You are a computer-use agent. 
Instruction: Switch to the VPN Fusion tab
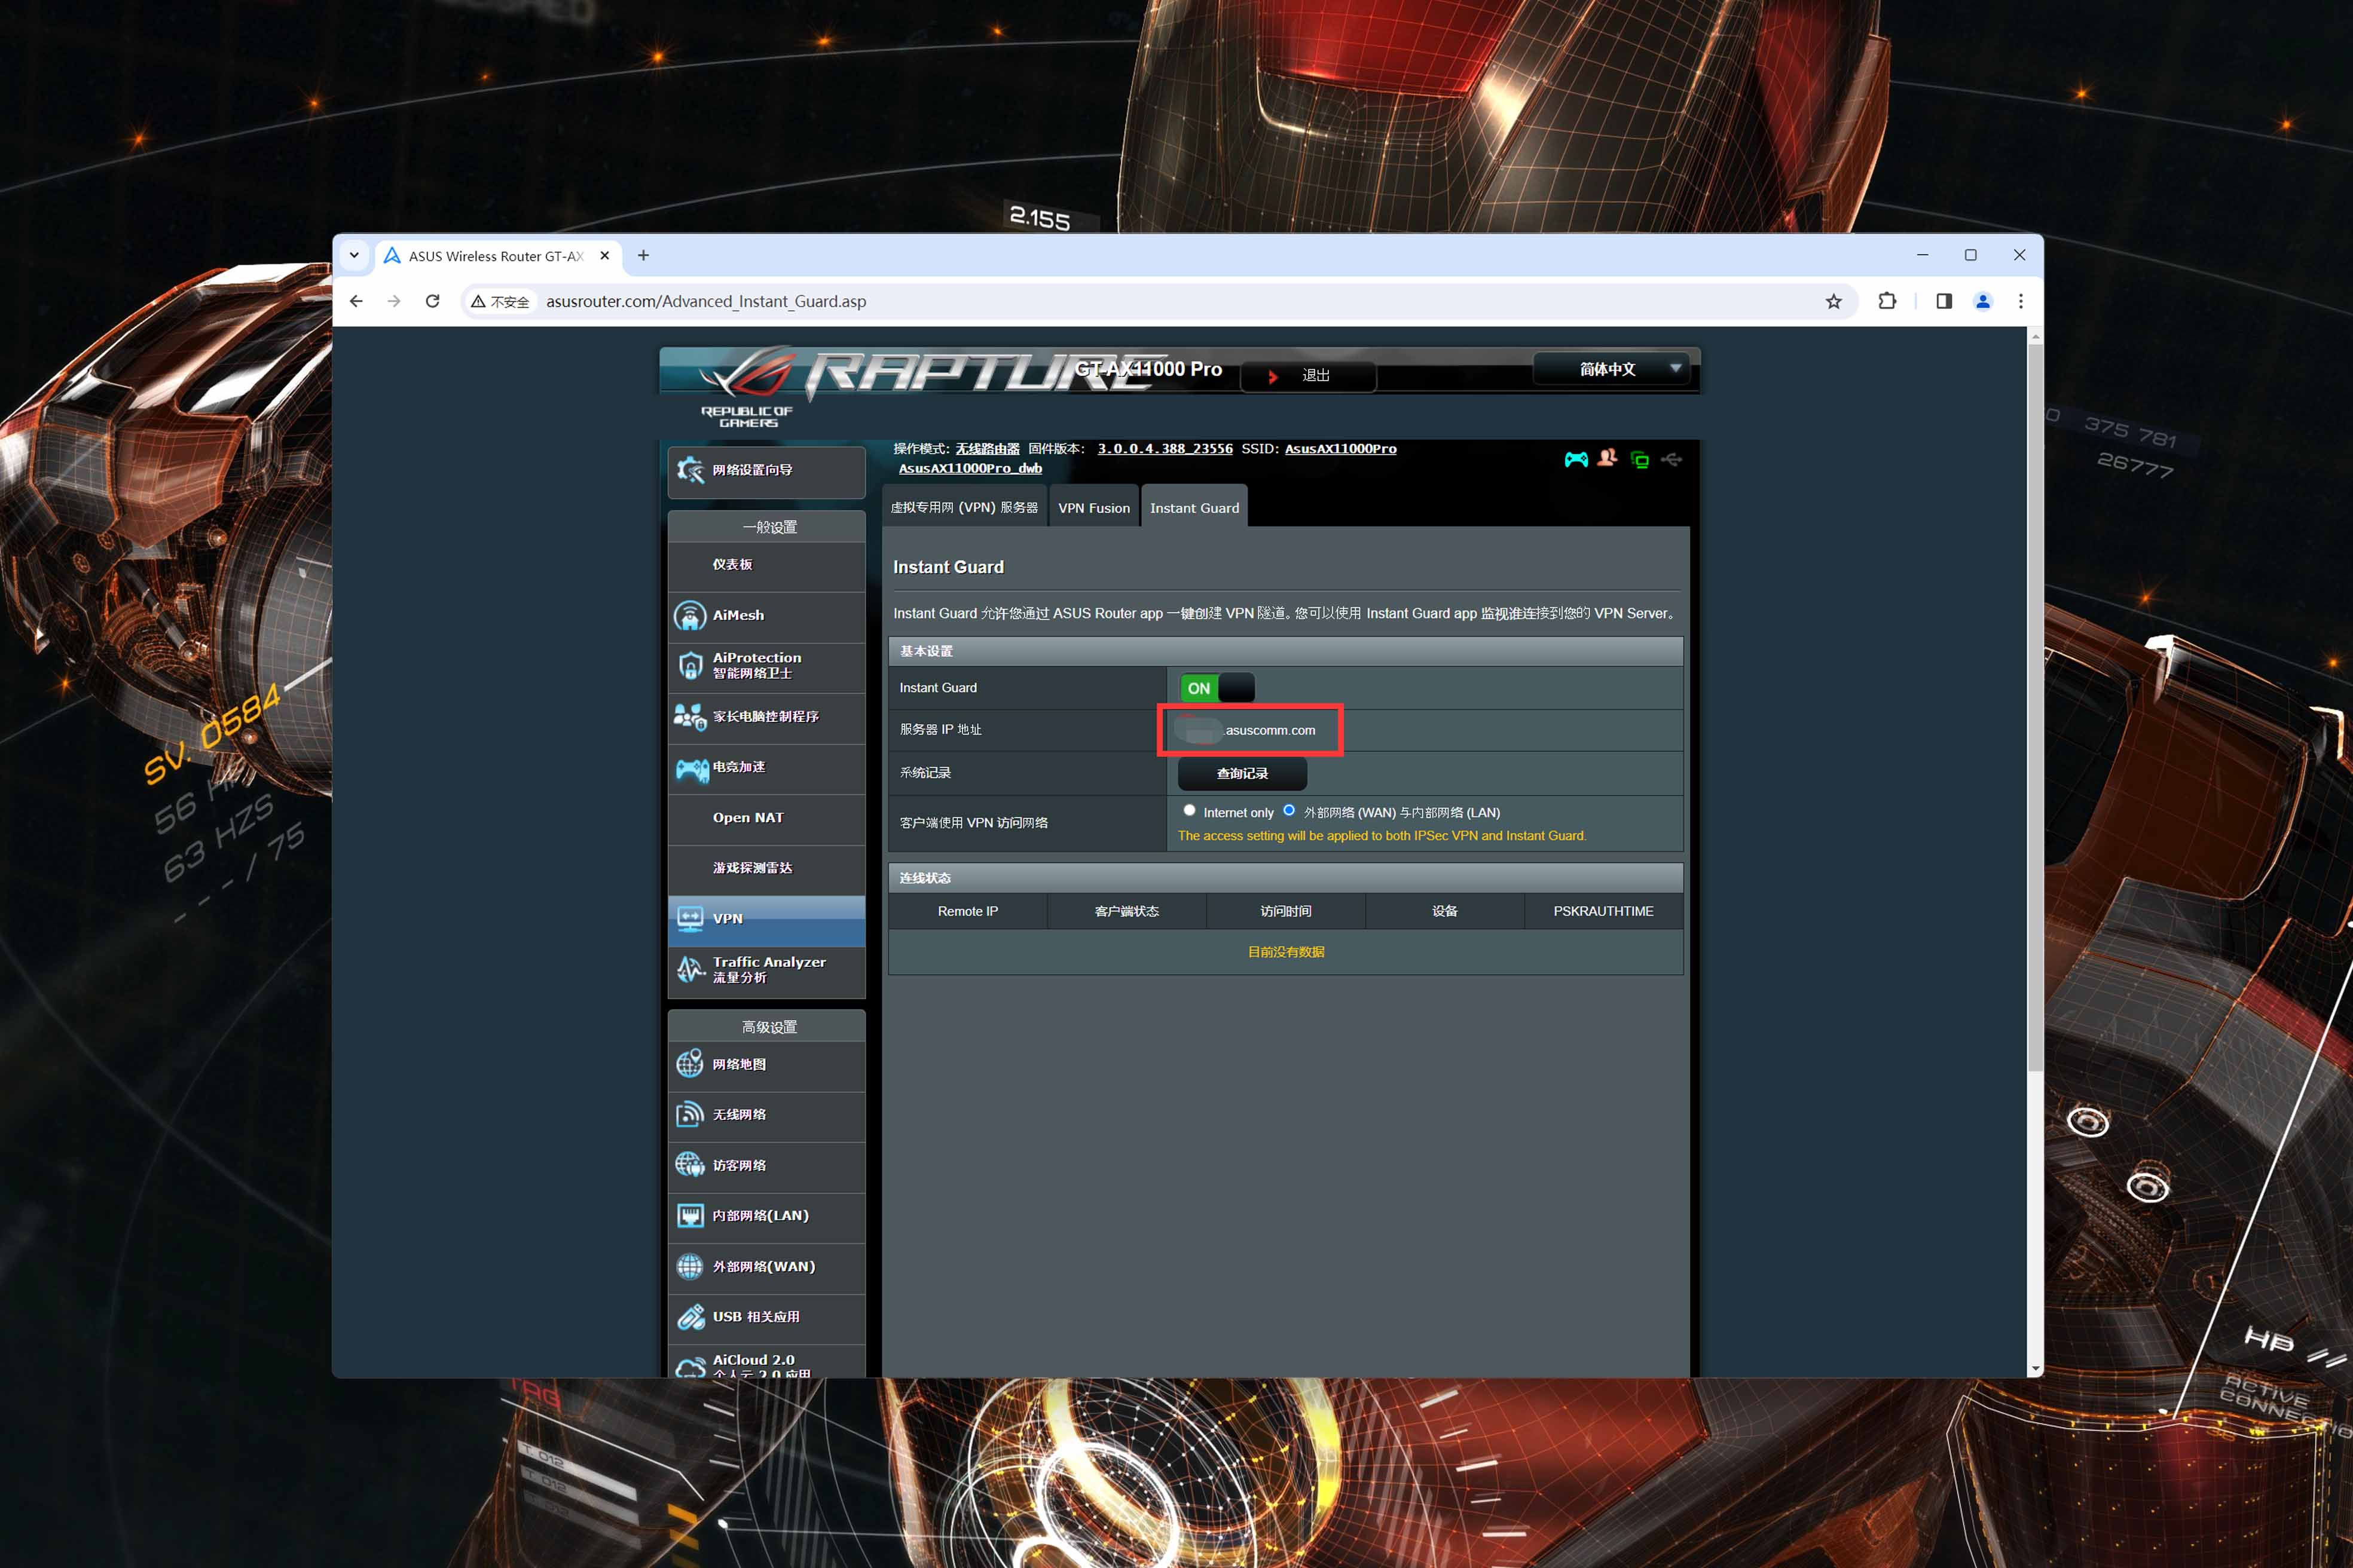(x=1093, y=507)
